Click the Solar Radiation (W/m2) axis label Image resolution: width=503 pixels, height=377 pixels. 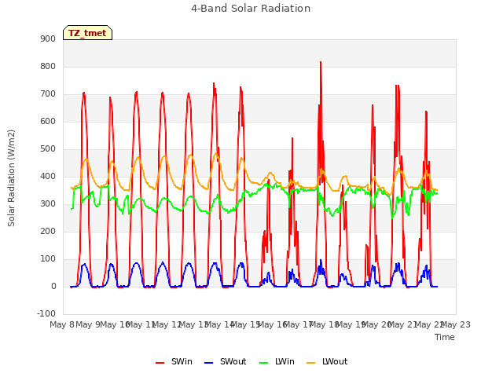point(11,178)
